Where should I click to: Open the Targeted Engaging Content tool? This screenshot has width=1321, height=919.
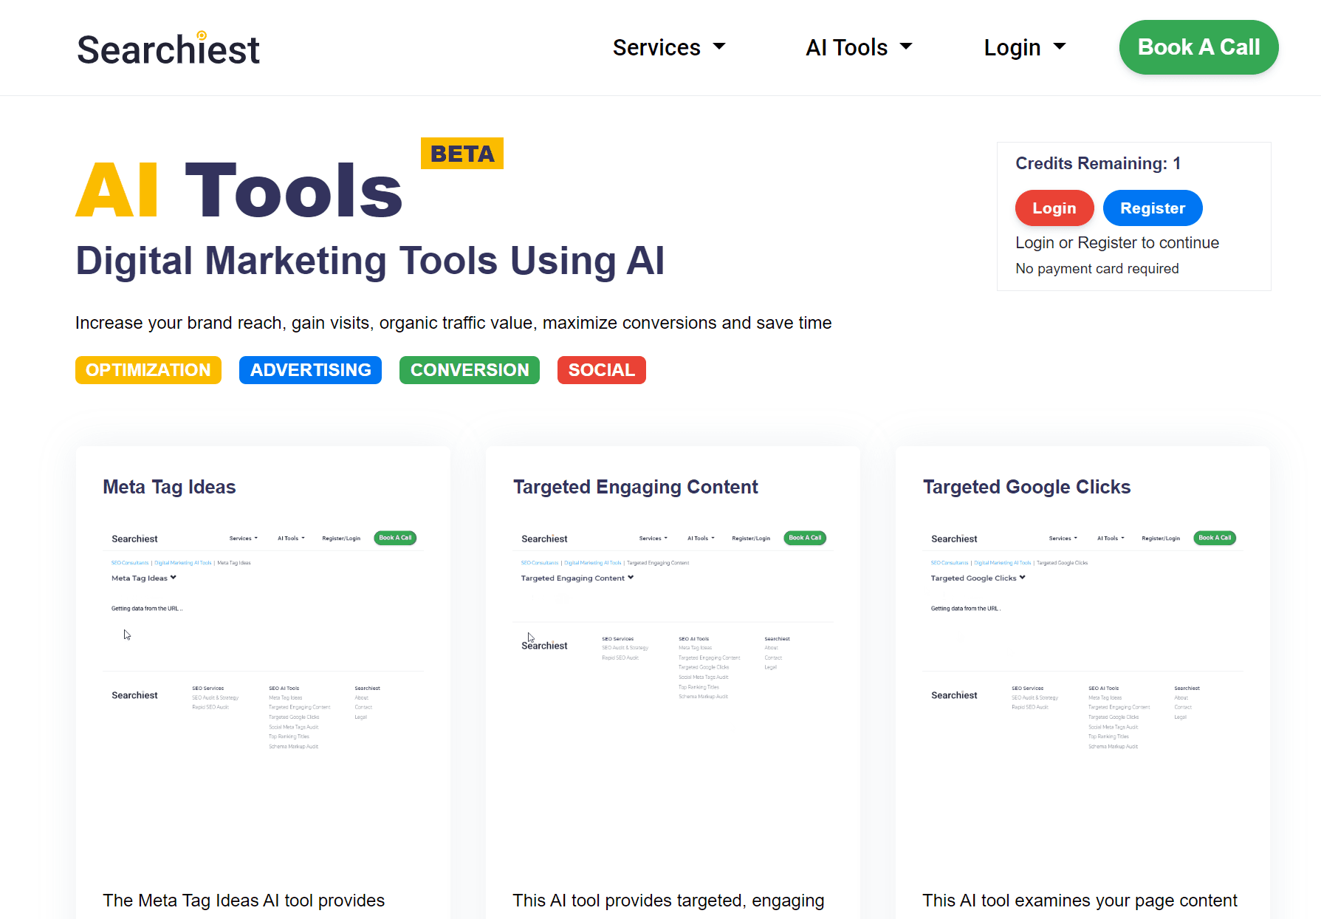pyautogui.click(x=635, y=487)
